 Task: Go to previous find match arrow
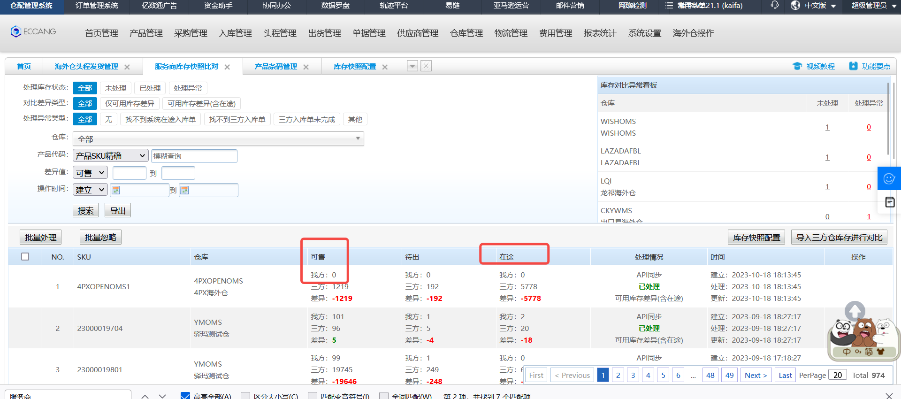145,396
